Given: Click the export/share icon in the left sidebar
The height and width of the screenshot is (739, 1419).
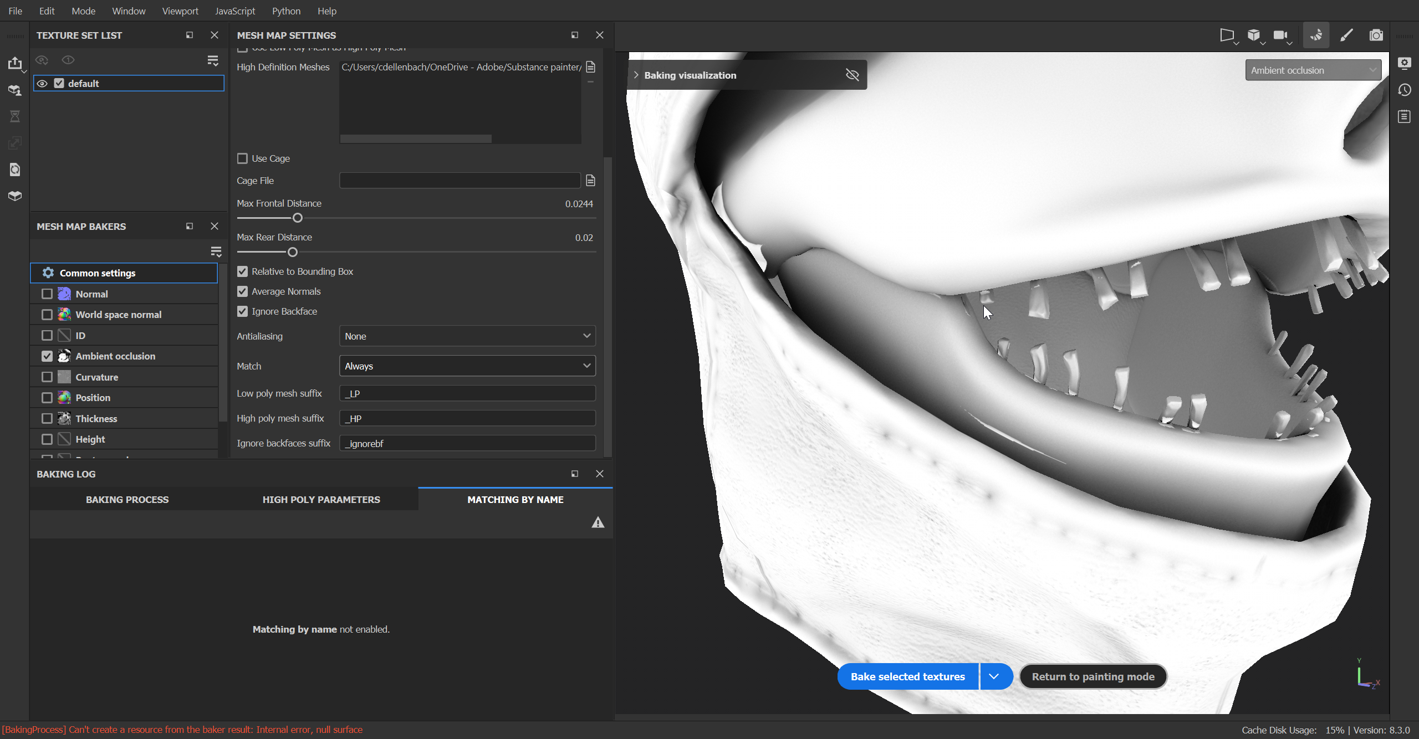Looking at the screenshot, I should (15, 63).
